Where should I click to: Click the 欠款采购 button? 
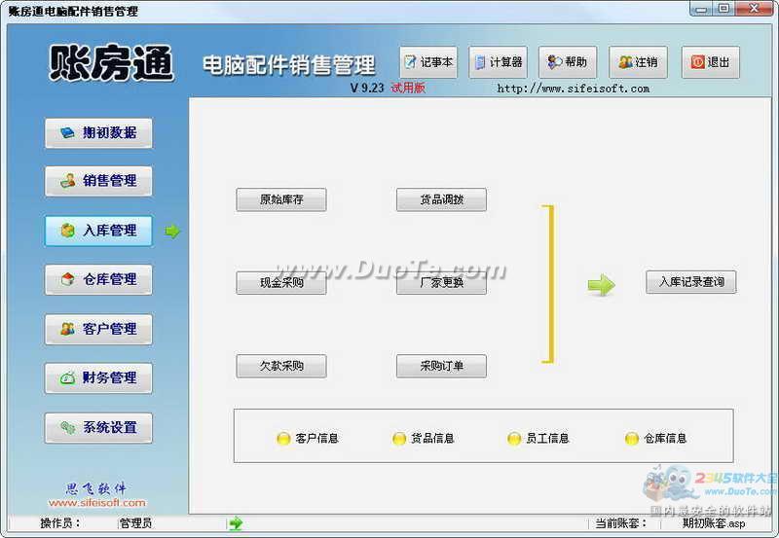point(281,366)
